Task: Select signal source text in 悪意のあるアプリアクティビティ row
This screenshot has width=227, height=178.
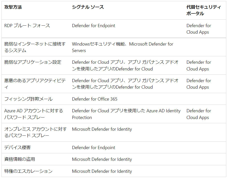Action: click(x=125, y=84)
